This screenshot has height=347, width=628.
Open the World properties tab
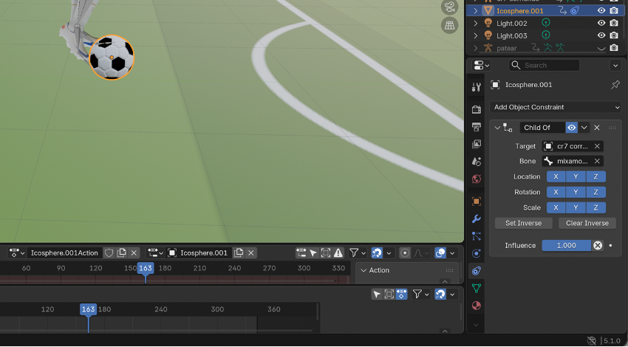pos(477,179)
